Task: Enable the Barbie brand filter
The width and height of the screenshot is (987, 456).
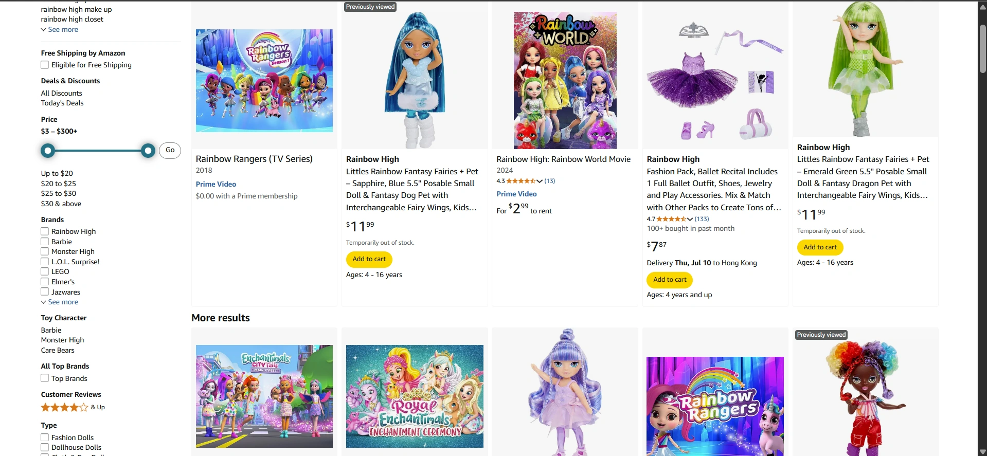Action: click(45, 242)
